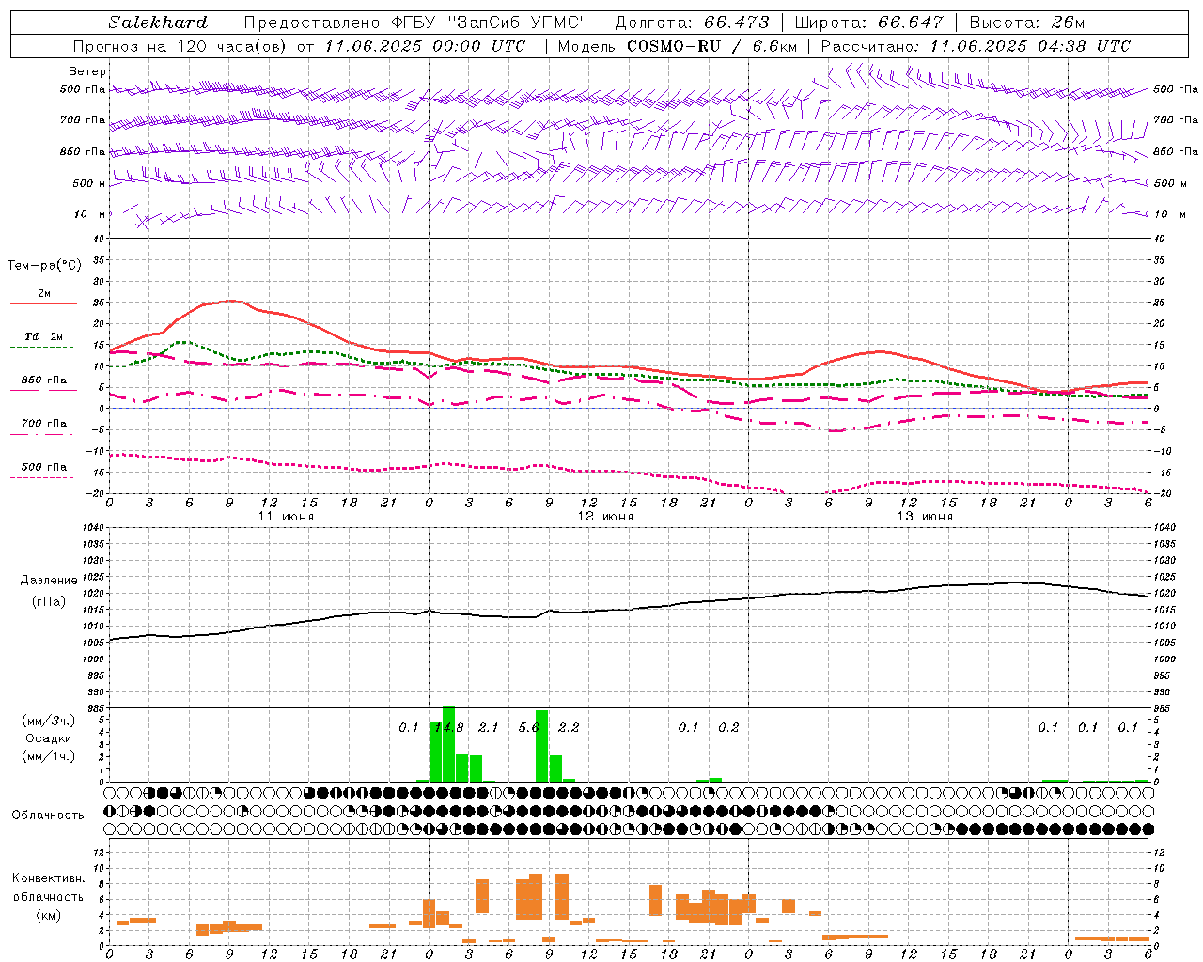Click Прогноз на 120 часа(ов) text
Viewport: 1203px width, 962px height.
(x=180, y=46)
